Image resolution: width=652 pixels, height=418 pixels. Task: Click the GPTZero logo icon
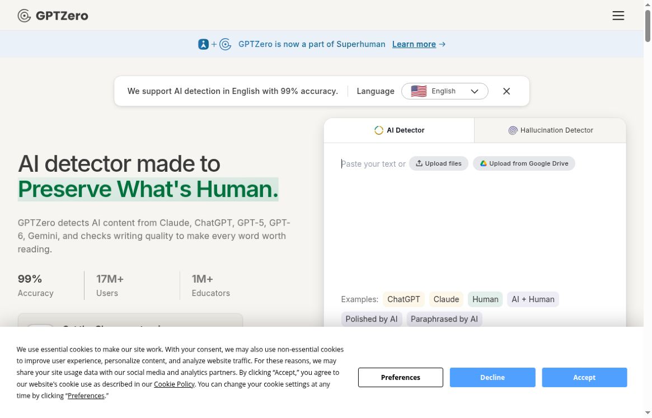(24, 16)
